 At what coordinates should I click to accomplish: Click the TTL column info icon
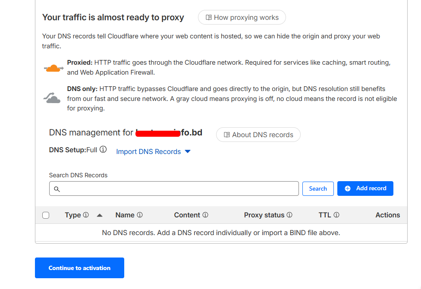point(336,215)
